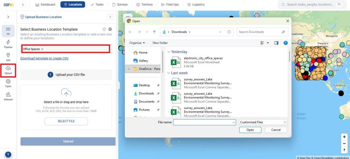Screen dimensions: 350x159
Task: Click the SELECT FILE button
Action: pyautogui.click(x=66, y=121)
